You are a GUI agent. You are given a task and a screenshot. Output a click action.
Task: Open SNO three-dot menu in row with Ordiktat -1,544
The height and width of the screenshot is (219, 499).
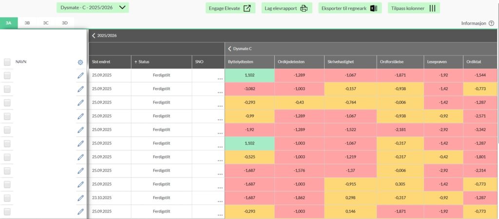point(220,79)
